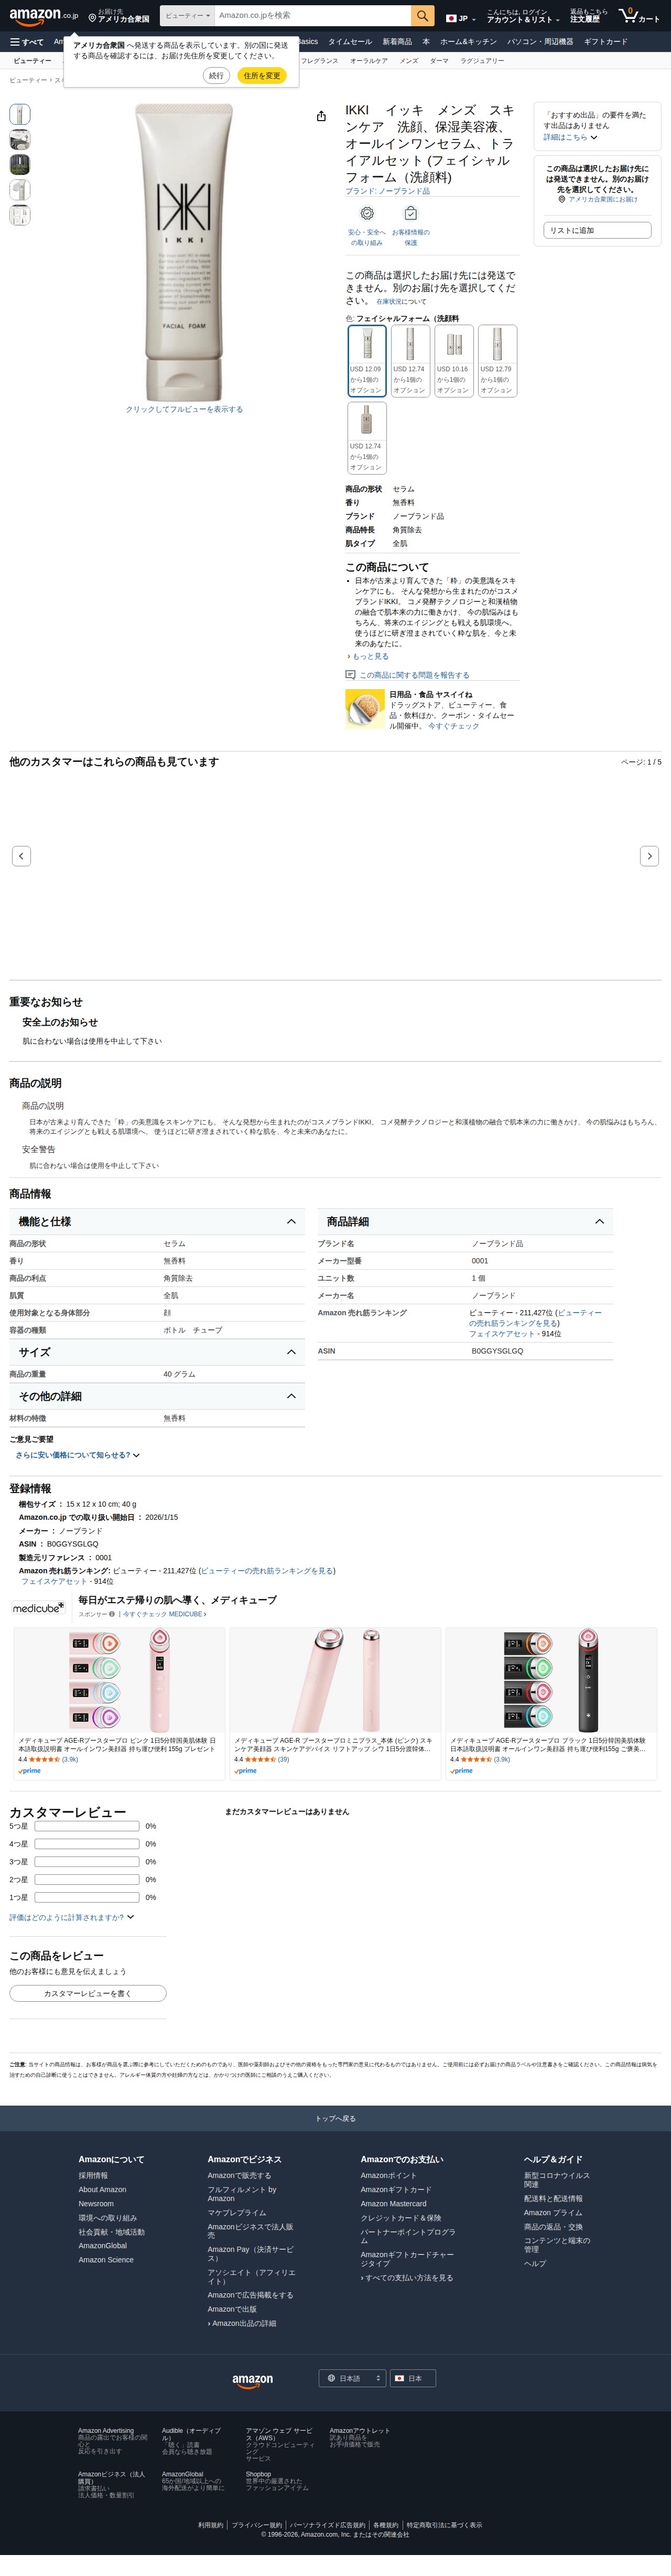Expand さらに安い価格について知らせる?
671x2576 pixels.
pos(77,1455)
